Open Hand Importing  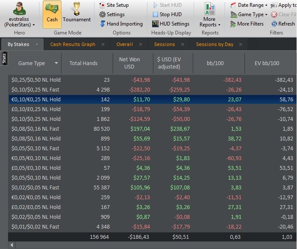[x=121, y=24]
